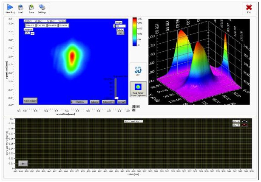Screen dimensions: 261x182
Task: Click the Wy^2 plot legend swatch
Action: (x=244, y=125)
